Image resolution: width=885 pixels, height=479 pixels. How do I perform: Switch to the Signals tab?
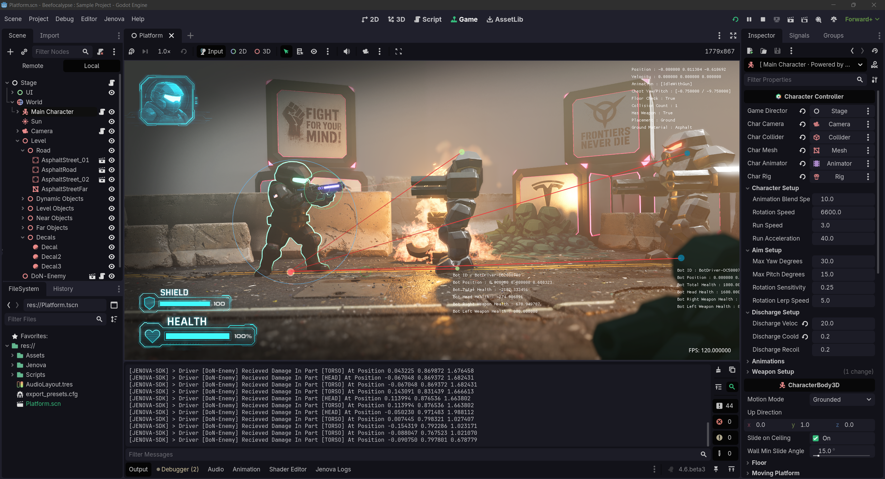tap(799, 36)
